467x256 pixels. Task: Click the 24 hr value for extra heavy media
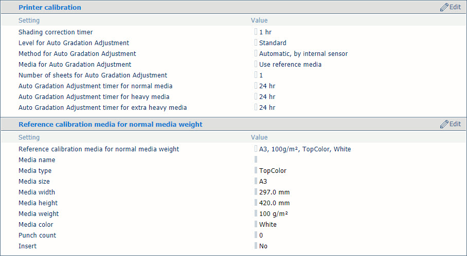pyautogui.click(x=267, y=108)
